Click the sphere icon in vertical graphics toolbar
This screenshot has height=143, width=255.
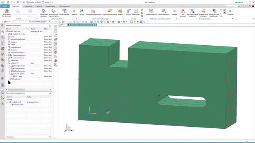(55, 61)
